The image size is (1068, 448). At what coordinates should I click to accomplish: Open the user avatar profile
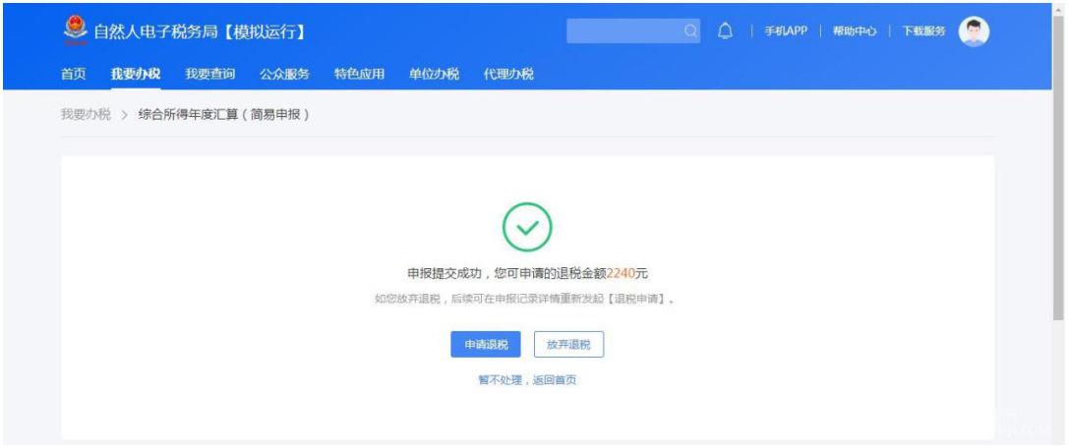click(x=974, y=31)
